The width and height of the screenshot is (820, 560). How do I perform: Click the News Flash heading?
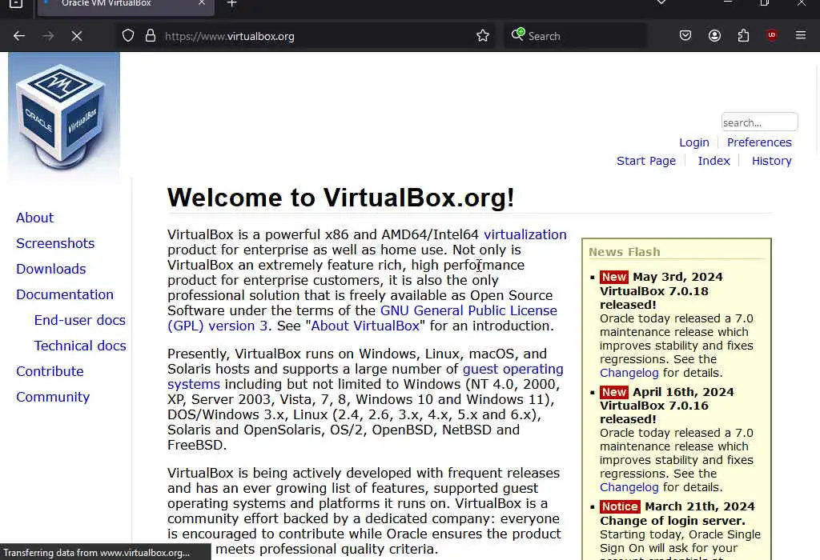(625, 252)
